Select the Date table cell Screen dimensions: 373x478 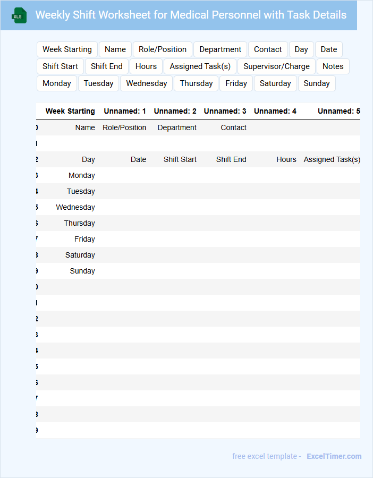(x=139, y=159)
